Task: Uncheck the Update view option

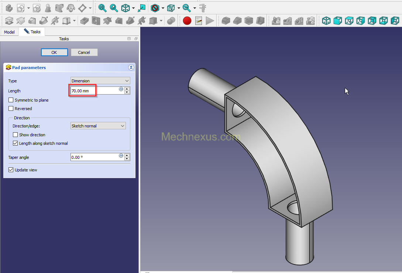Action: tap(11, 170)
